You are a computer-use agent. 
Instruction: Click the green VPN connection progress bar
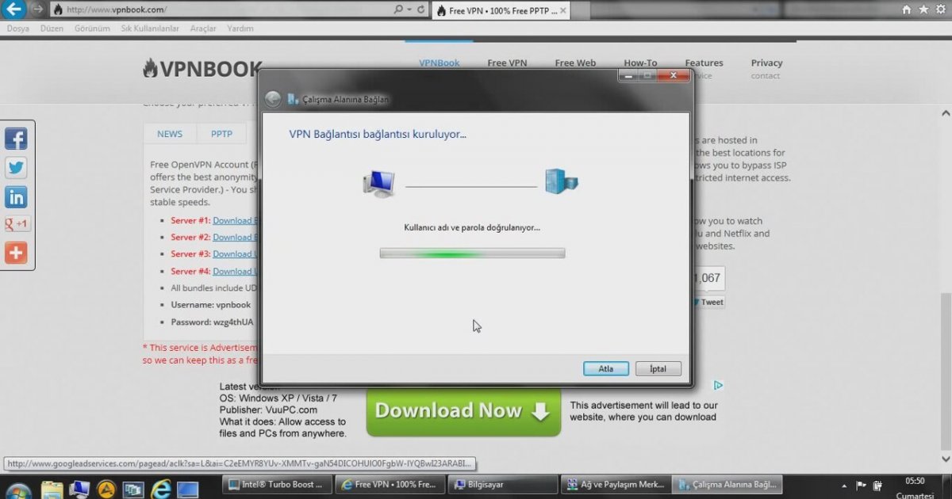[x=472, y=253]
